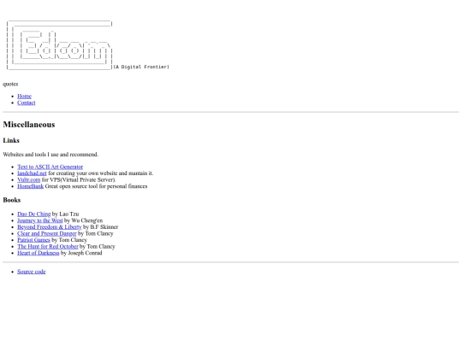Open the landchad.net link
The image size is (462, 346).
point(32,173)
